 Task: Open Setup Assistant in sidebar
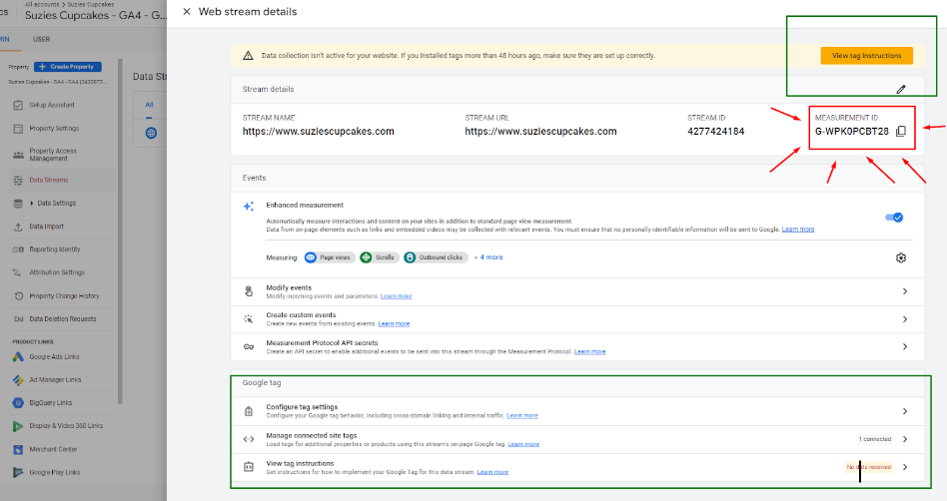point(52,105)
